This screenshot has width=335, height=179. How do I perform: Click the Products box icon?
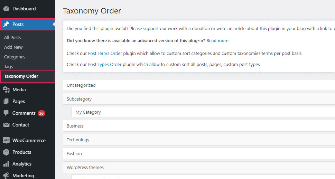tap(6, 152)
